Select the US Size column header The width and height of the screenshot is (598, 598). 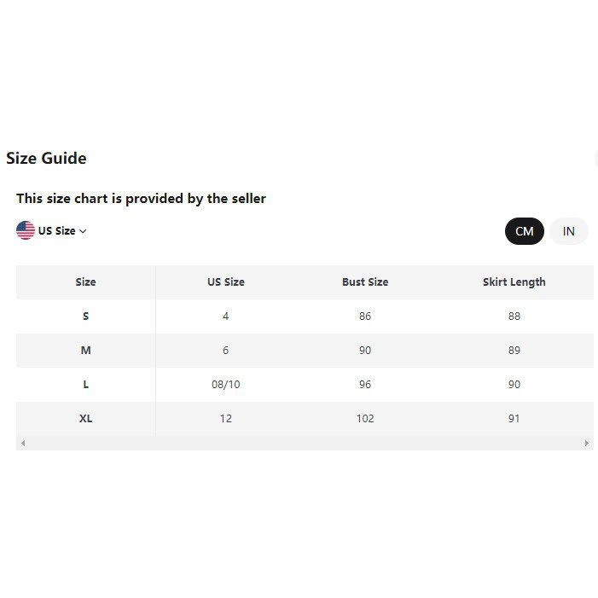click(225, 282)
